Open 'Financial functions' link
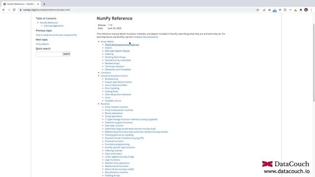Viewport: 315px width, 177px height. pos(114,141)
